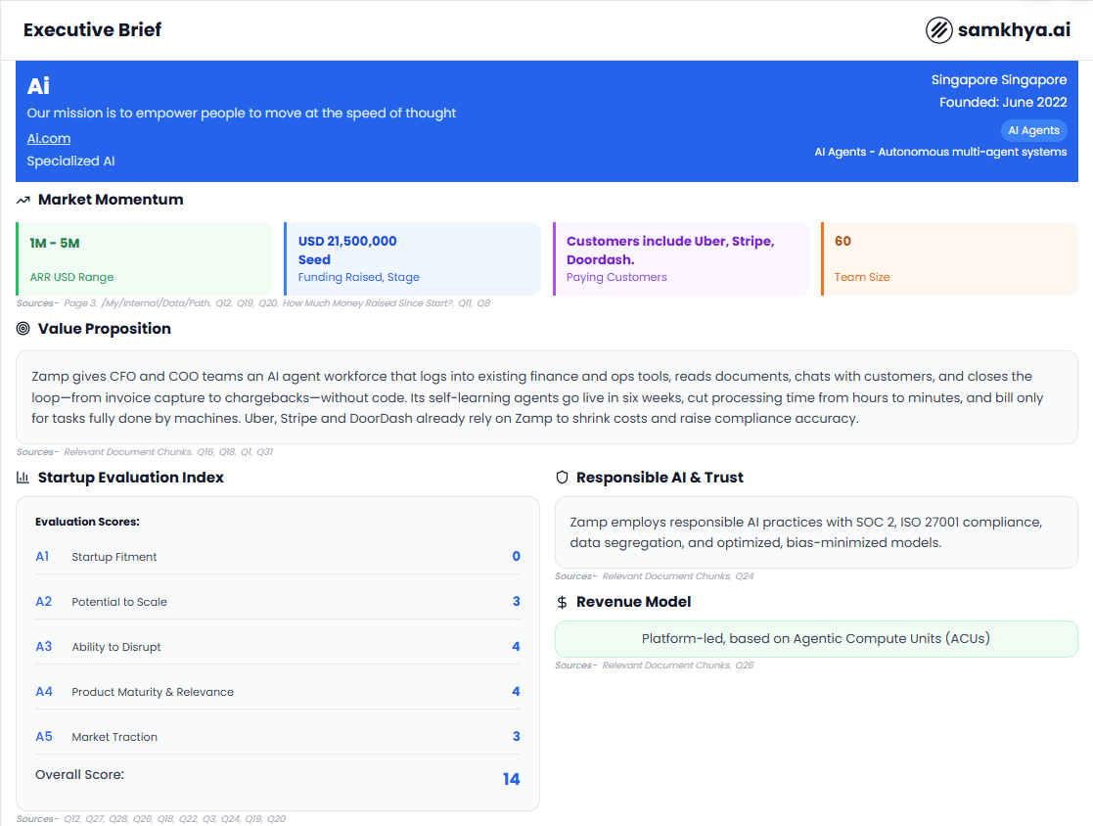Click the A2 Potential to Scale row
Viewport: 1093px width, 826px height.
point(278,602)
